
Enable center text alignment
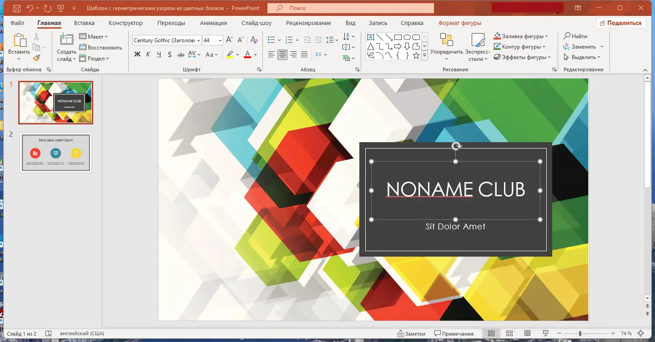click(282, 55)
